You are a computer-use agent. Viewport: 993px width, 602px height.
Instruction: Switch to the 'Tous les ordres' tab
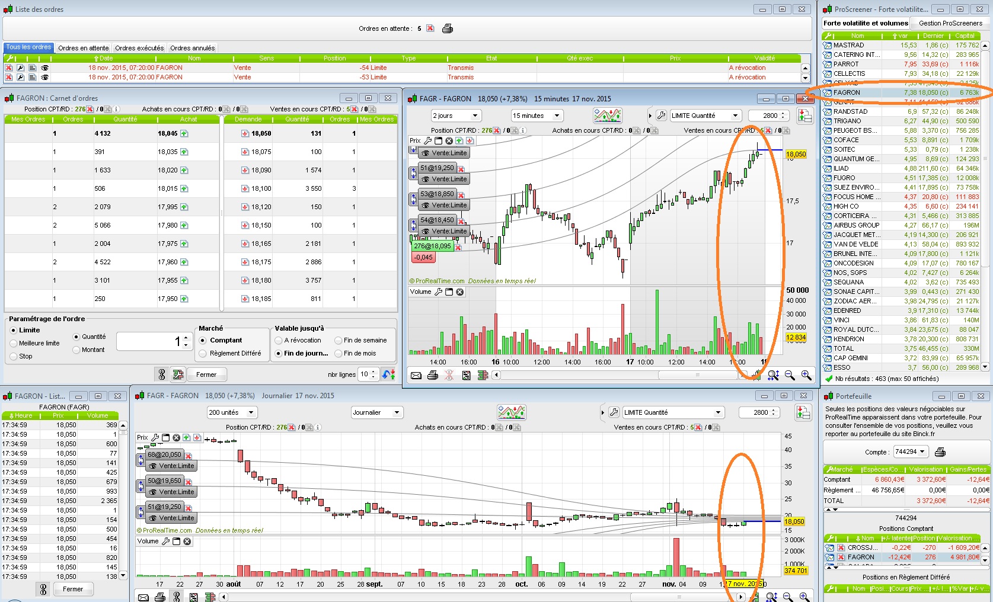pos(28,47)
